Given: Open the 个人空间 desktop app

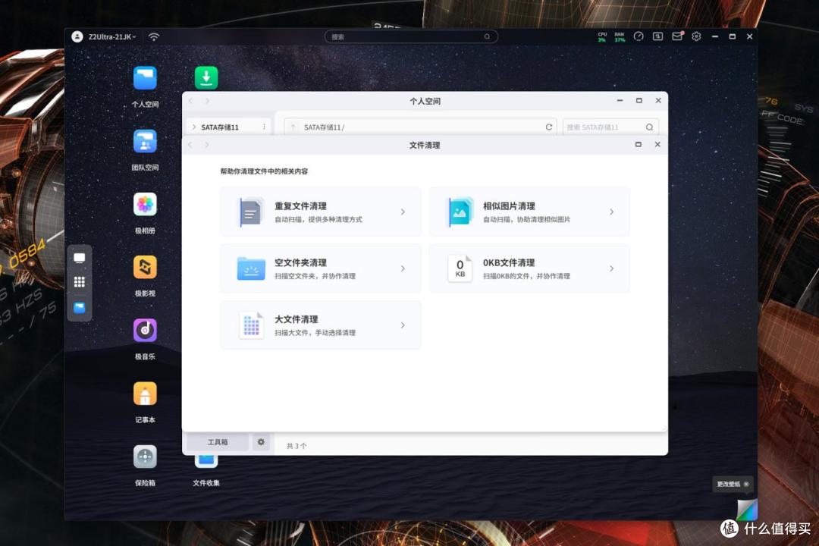Looking at the screenshot, I should click(x=145, y=78).
